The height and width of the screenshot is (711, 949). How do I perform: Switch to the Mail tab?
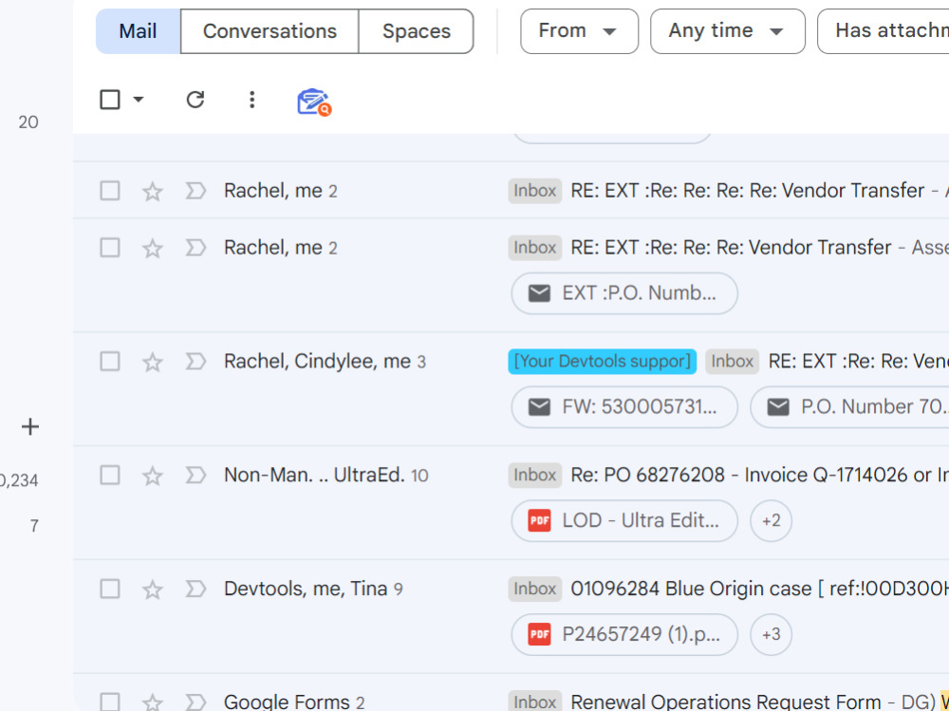click(138, 31)
